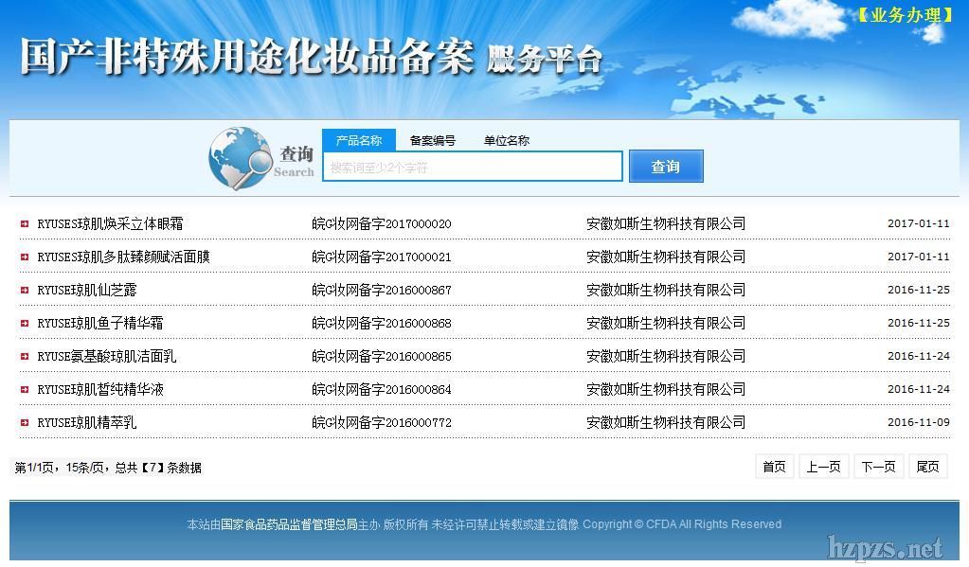Screen dimensions: 969x567
Task: Open product RYUSES琼肌多肽臻颜赋活面膜
Action: click(x=123, y=257)
